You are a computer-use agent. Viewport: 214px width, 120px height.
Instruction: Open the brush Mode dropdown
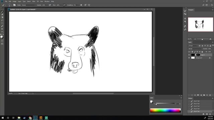pyautogui.click(x=28, y=5)
